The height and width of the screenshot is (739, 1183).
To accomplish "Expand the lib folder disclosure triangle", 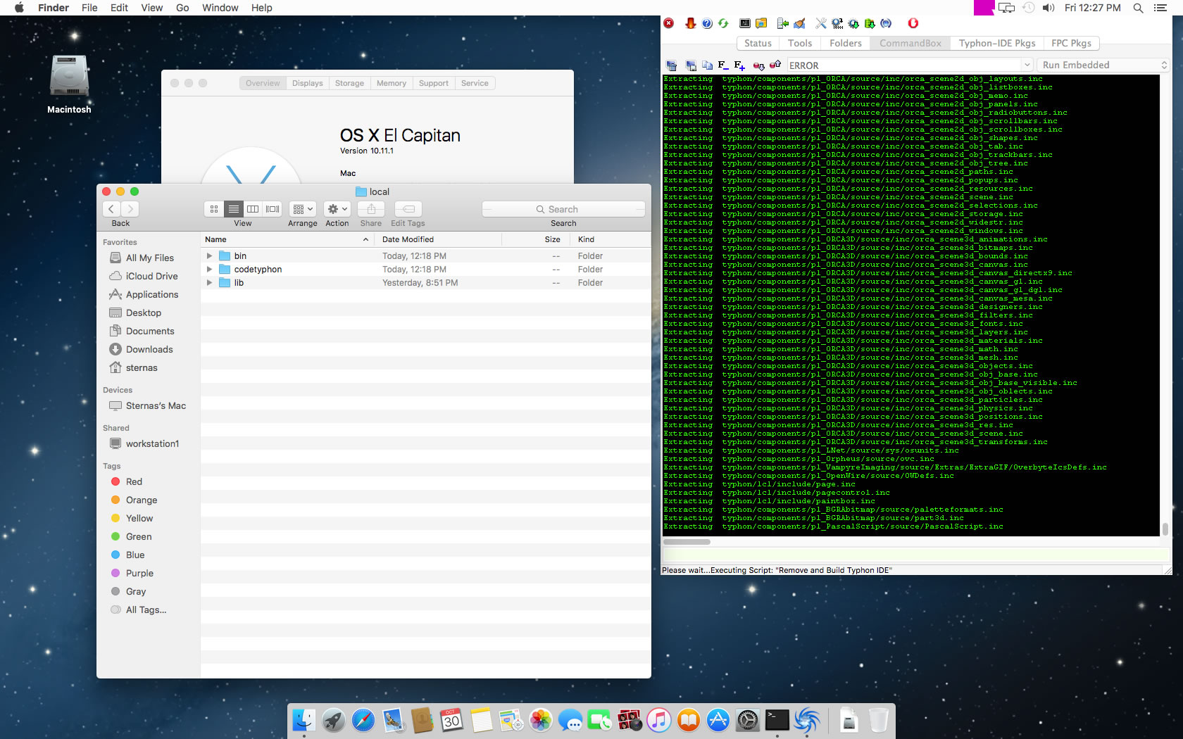I will click(x=209, y=283).
